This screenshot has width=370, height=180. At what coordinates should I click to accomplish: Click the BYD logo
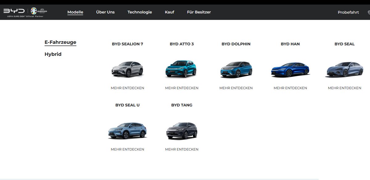point(14,11)
